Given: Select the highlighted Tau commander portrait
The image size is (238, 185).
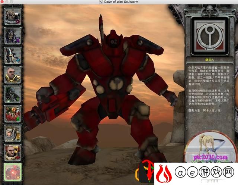Looking at the screenshot, I should [x=13, y=172].
